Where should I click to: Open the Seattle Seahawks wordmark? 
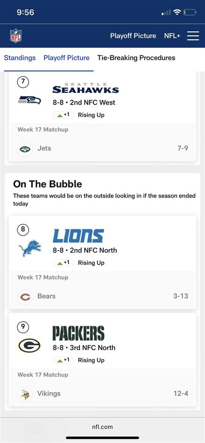point(86,88)
